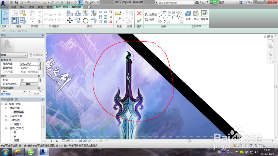Collapse the 三维视图 tree node
This screenshot has height=156, width=278.
pos(6,120)
